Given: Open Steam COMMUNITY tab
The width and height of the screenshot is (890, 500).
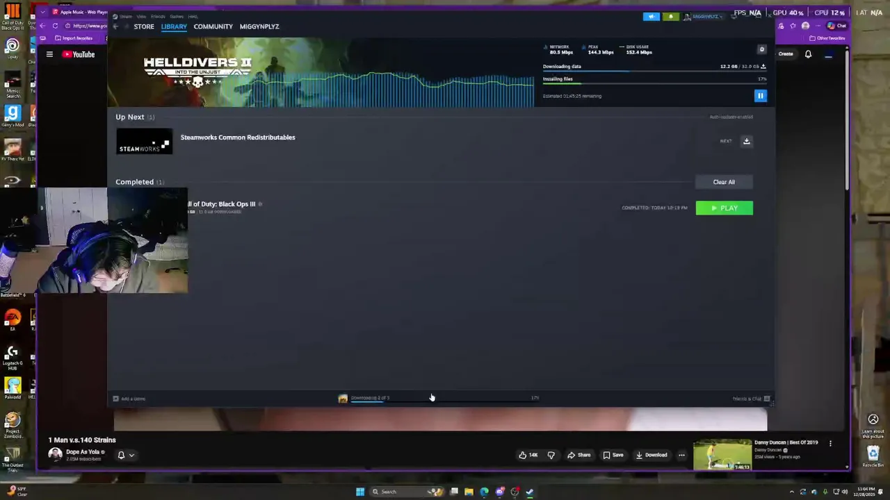Looking at the screenshot, I should [213, 26].
